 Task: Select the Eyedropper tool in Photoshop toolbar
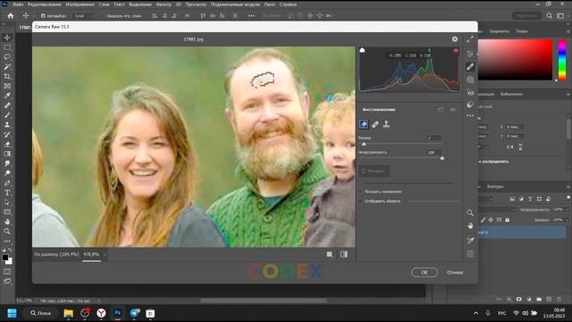coord(7,96)
